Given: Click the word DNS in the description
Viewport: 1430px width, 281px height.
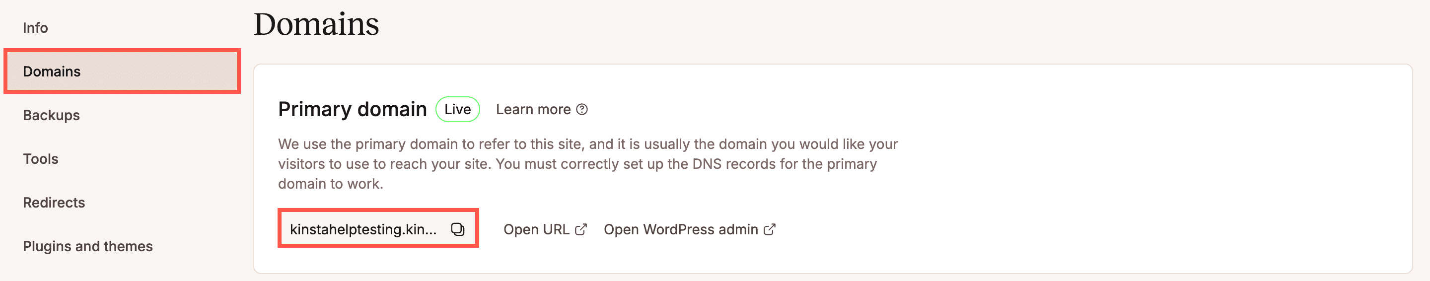Looking at the screenshot, I should click(707, 164).
